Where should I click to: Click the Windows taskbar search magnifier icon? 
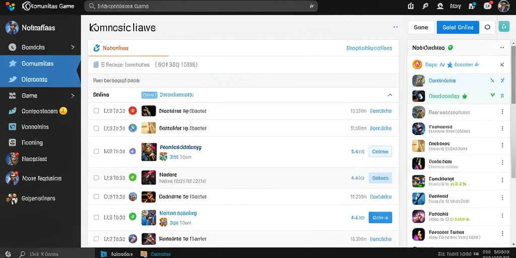pos(22,254)
